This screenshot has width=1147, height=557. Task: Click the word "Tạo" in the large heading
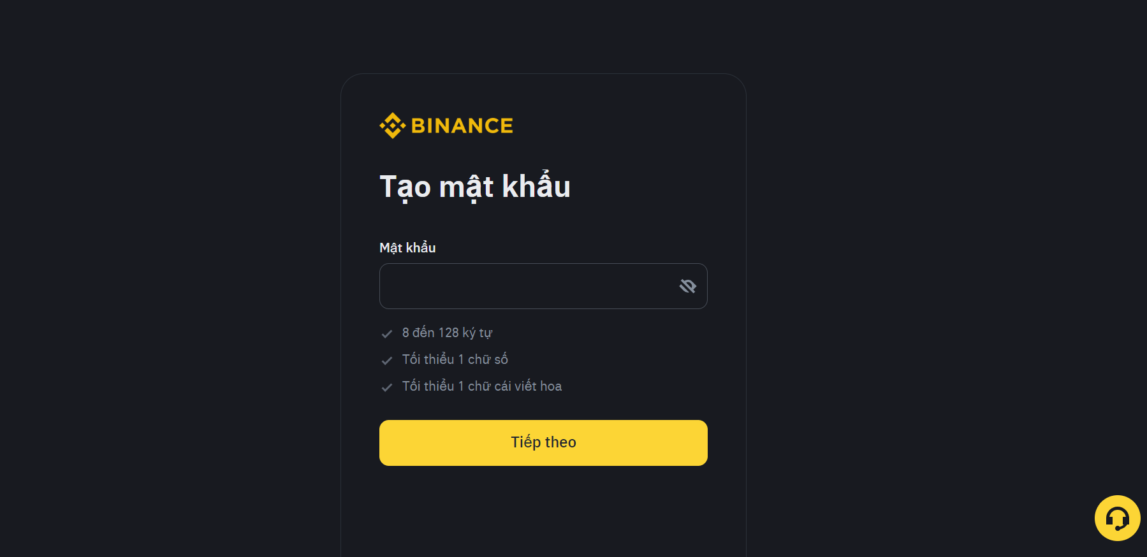point(405,187)
